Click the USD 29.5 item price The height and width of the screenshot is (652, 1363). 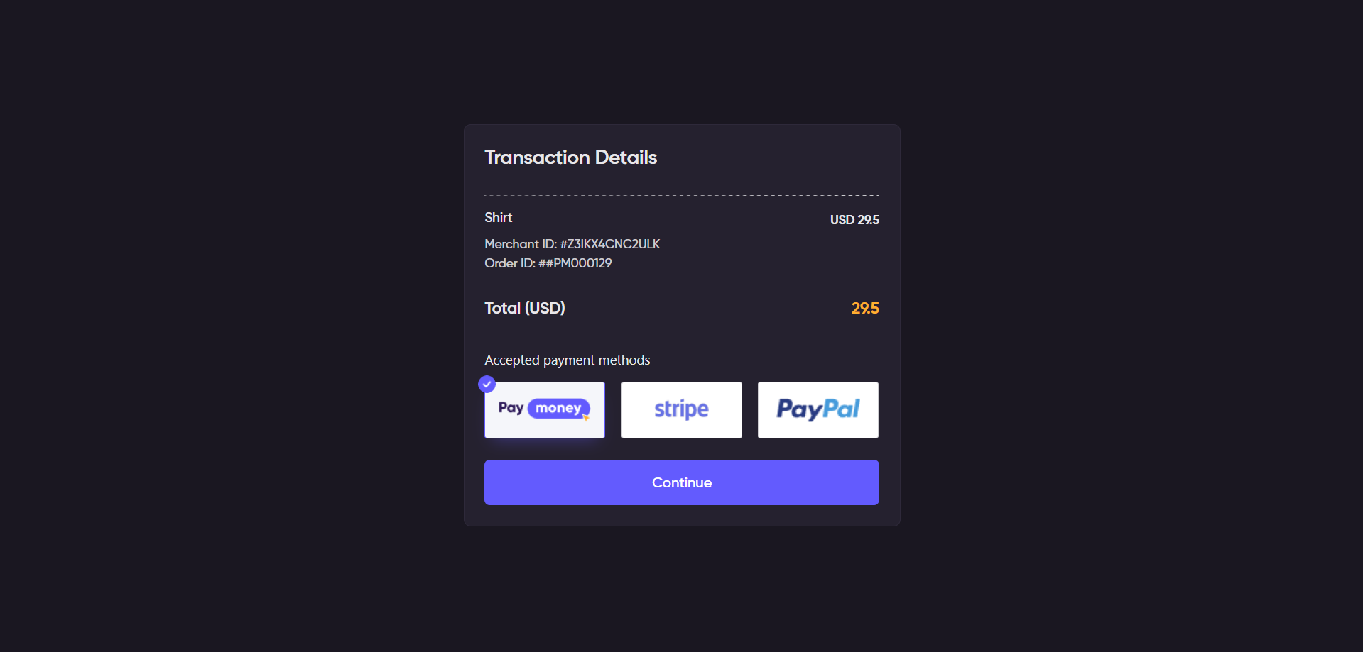pos(854,220)
